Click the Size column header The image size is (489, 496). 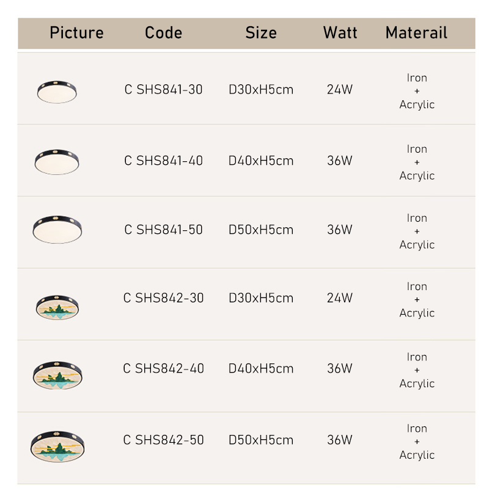pyautogui.click(x=261, y=32)
